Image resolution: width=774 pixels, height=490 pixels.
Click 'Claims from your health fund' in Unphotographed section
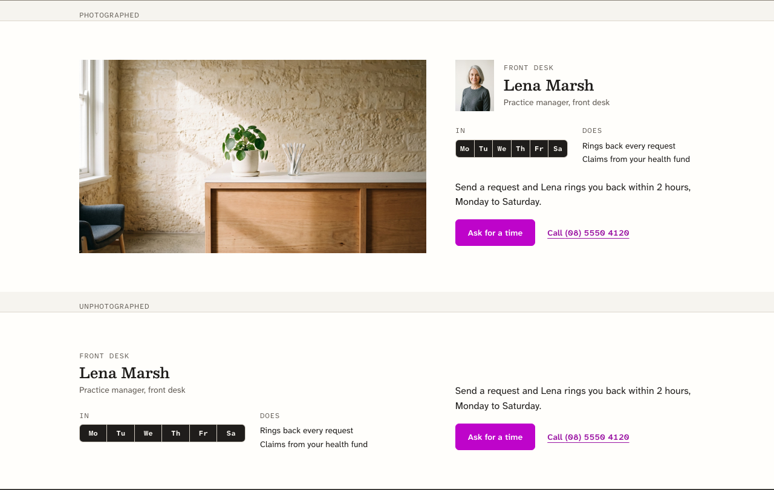[x=314, y=445]
